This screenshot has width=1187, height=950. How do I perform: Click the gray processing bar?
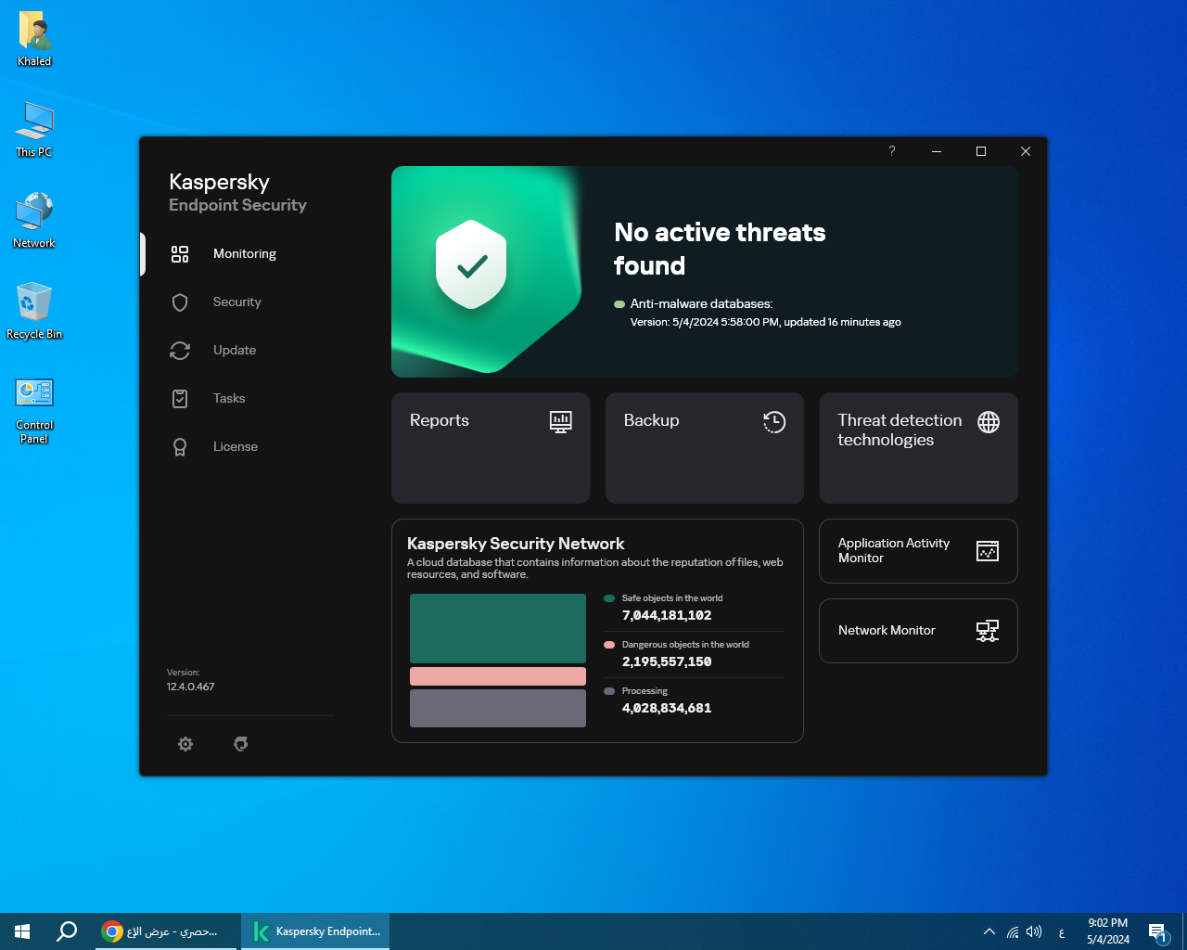[498, 708]
